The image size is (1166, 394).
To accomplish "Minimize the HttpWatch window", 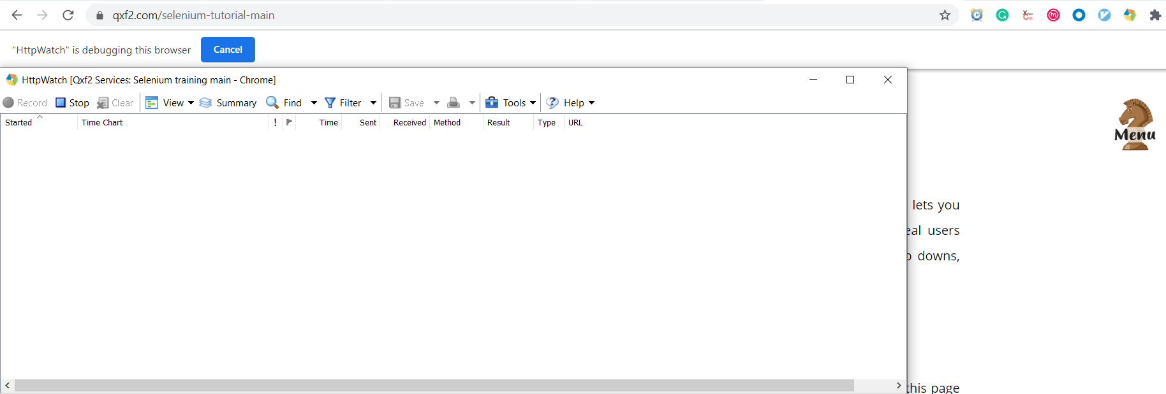I will click(813, 80).
